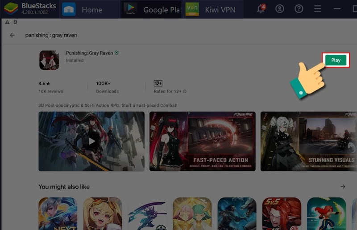Click the small square status icon beside warning
This screenshot has height=230, width=357.
coord(15,22)
